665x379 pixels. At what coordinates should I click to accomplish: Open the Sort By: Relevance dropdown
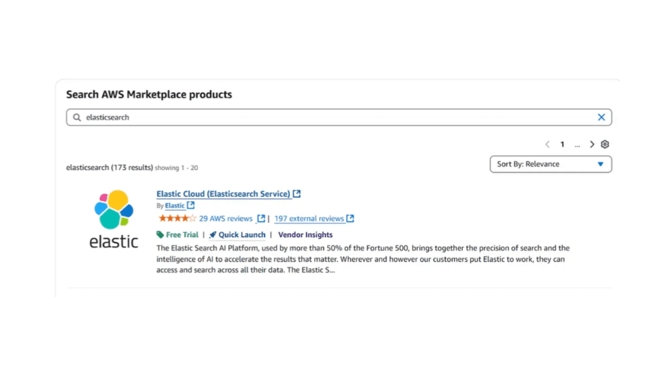point(550,164)
